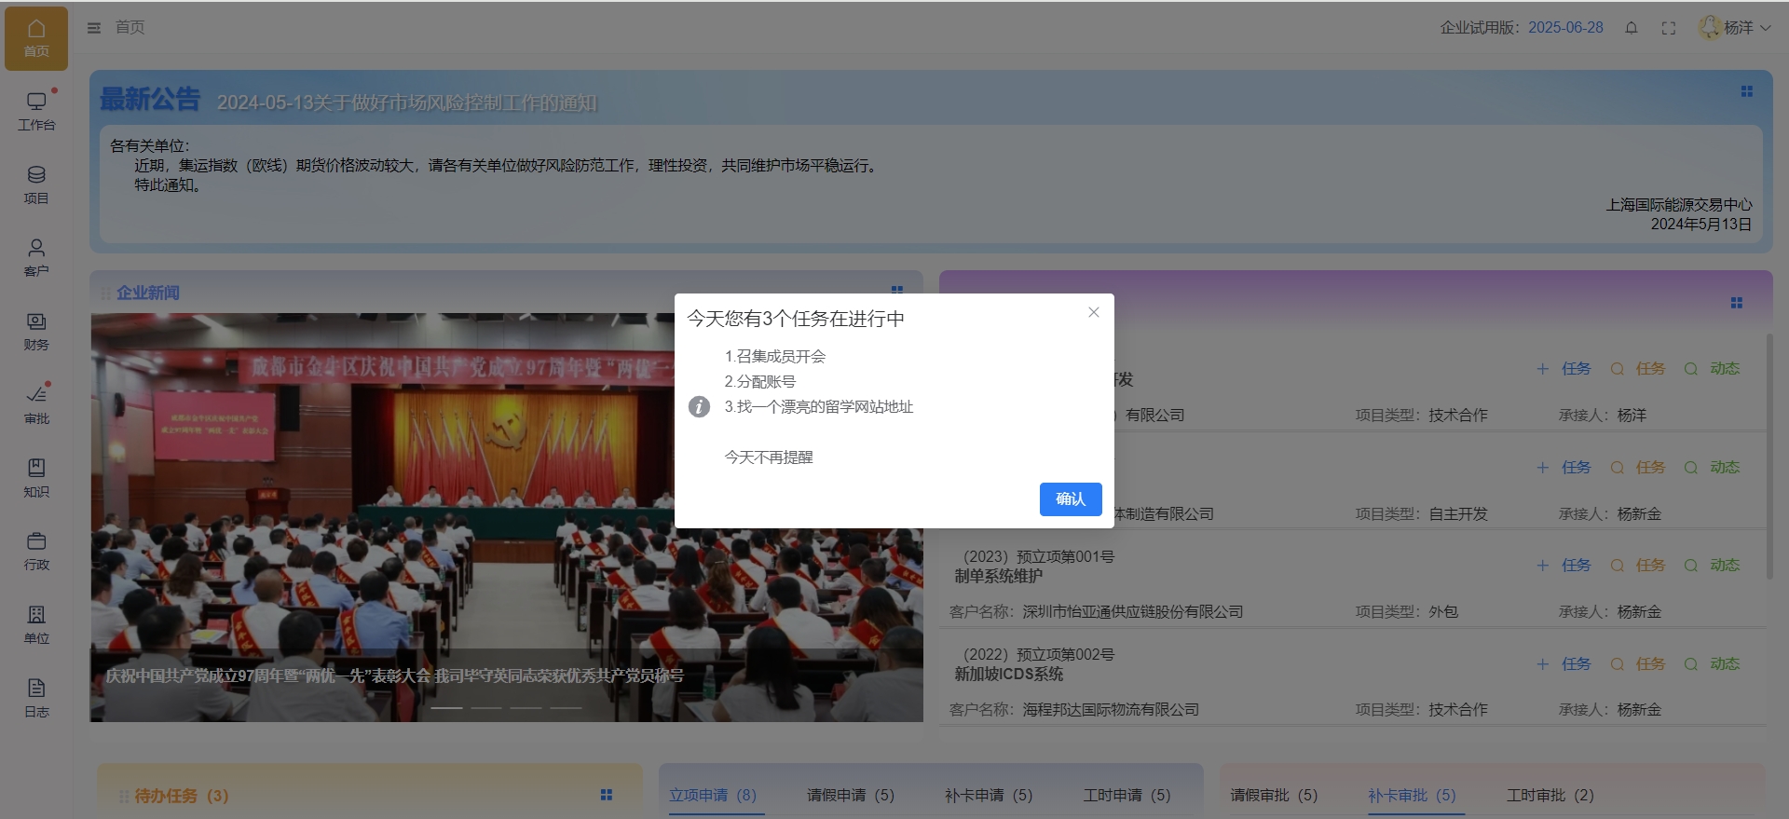Search 任务 for 新加坡ICDS系统 project
The width and height of the screenshot is (1789, 819).
point(1638,664)
